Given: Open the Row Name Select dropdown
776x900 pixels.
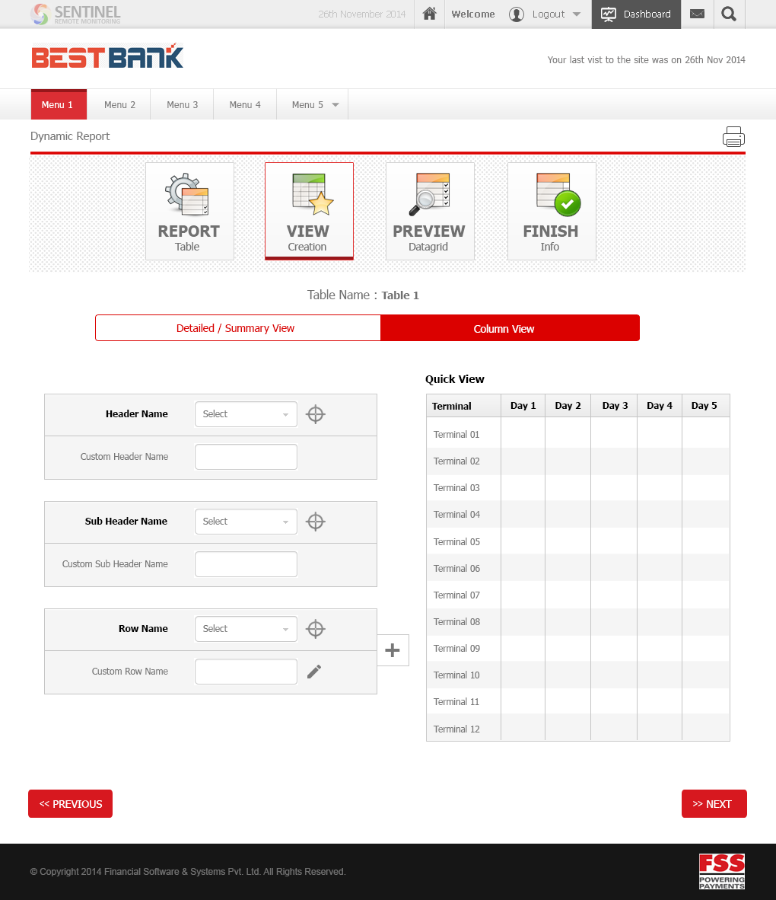Looking at the screenshot, I should (246, 629).
